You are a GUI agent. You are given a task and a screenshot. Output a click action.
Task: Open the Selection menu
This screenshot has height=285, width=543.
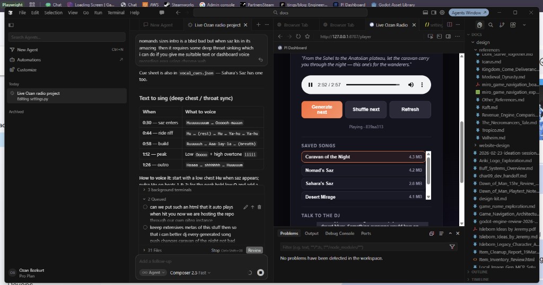(x=54, y=13)
